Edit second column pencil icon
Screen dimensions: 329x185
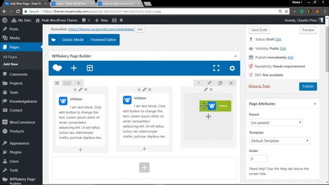tap(144, 89)
